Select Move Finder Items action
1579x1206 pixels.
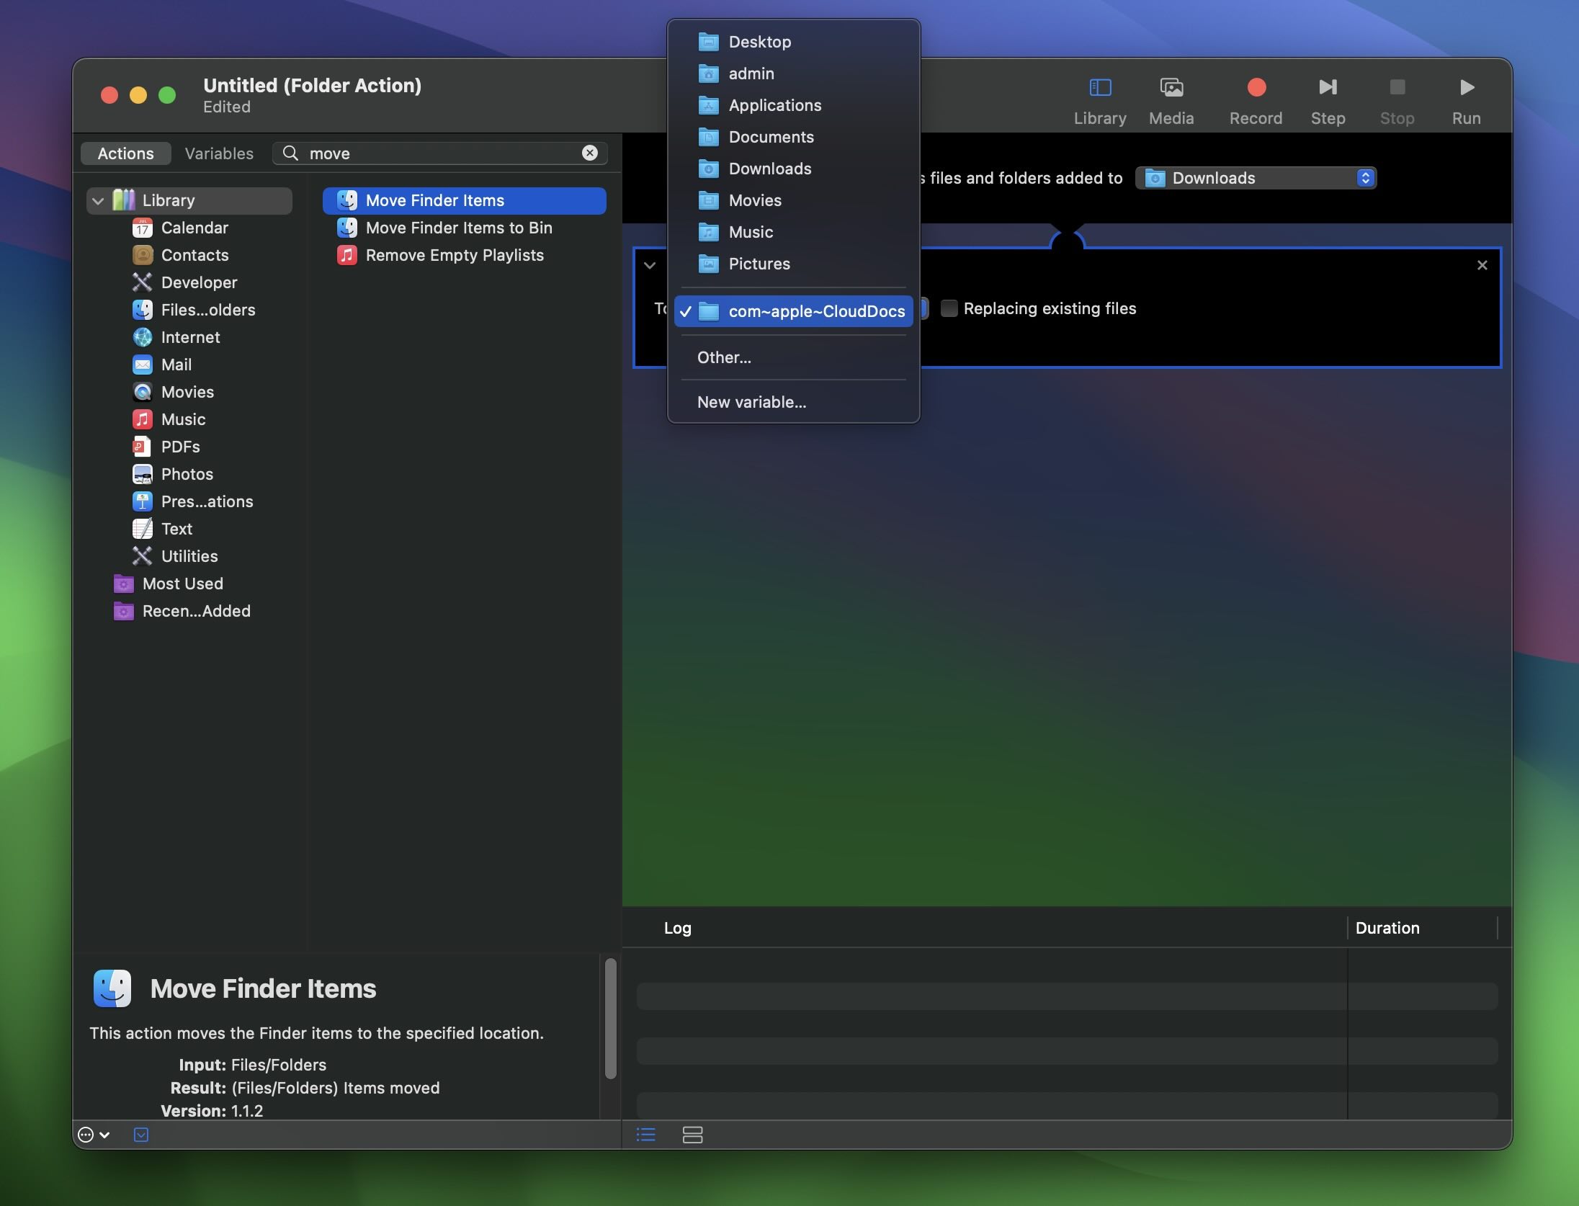464,200
